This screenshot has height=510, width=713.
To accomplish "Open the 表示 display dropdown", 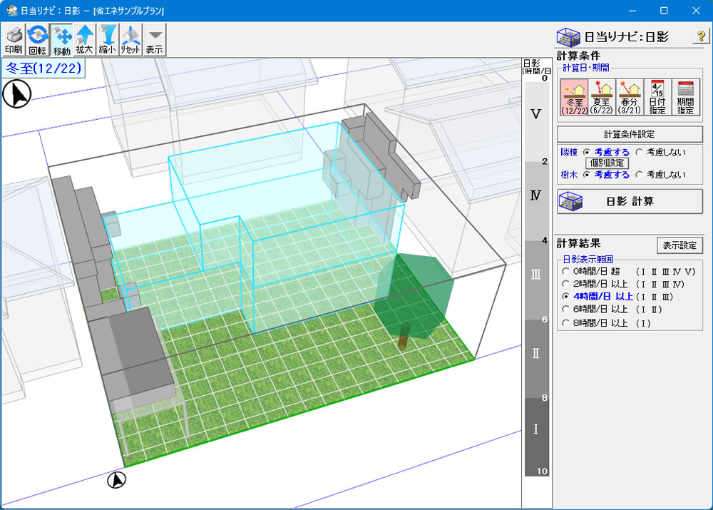I will pyautogui.click(x=154, y=40).
